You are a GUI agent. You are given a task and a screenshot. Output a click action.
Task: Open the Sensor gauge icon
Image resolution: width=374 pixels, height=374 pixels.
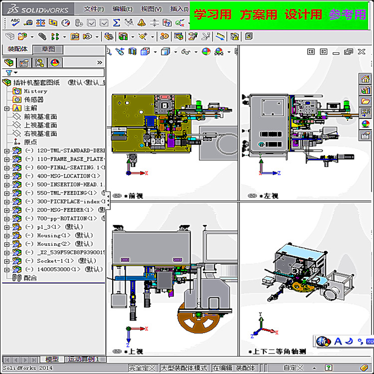[x=66, y=23]
